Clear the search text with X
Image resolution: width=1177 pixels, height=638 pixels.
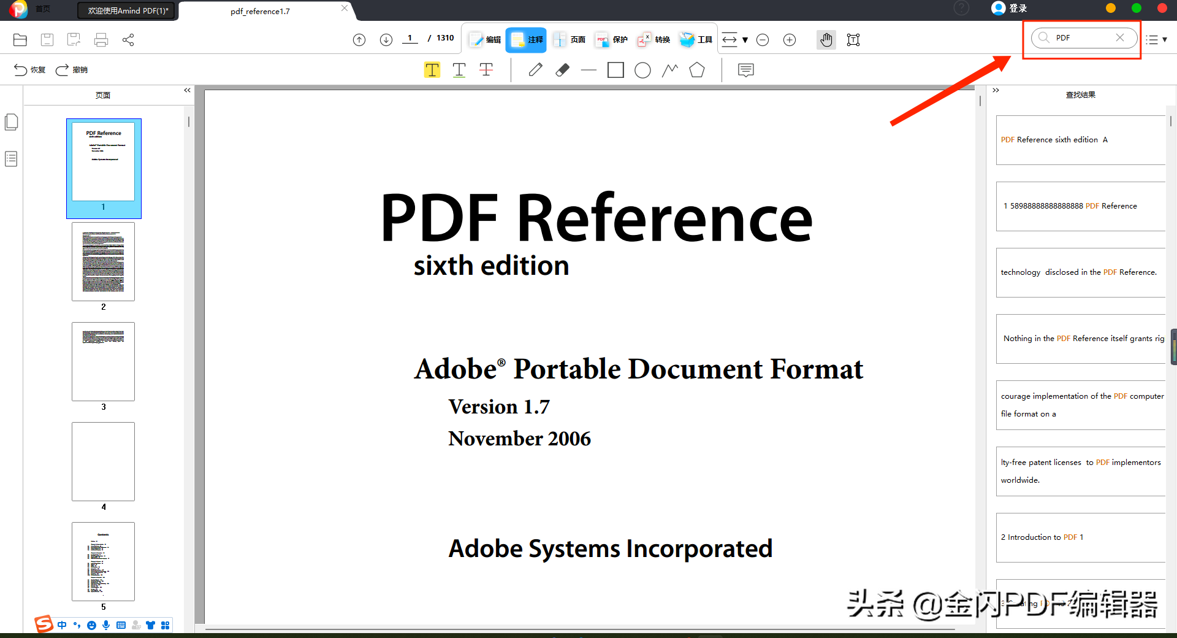coord(1120,37)
